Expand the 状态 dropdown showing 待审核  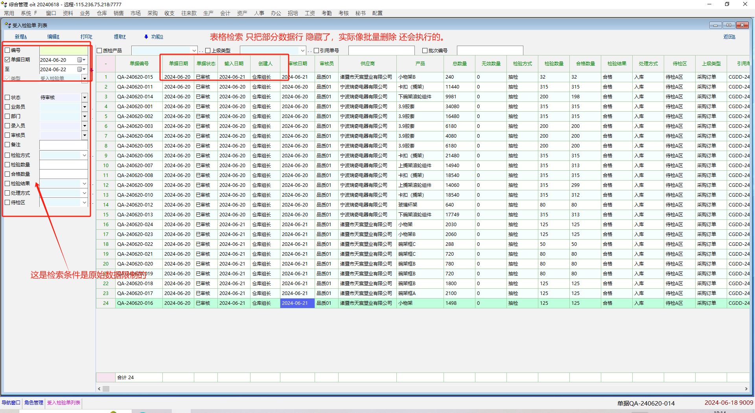[x=85, y=97]
